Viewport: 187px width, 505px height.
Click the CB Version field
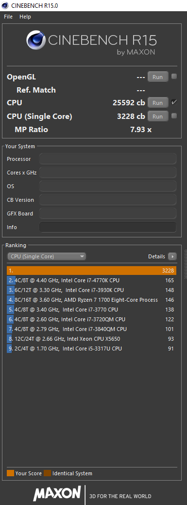108,200
